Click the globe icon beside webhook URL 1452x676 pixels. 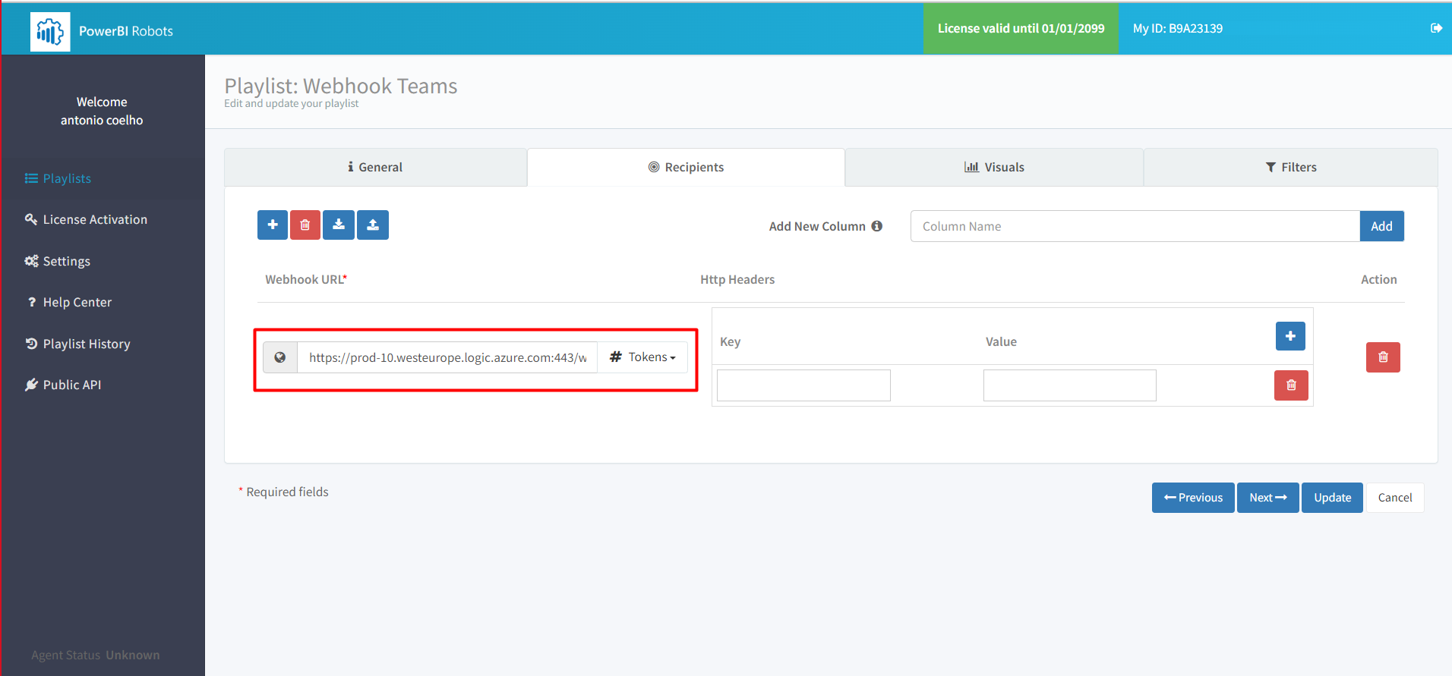pyautogui.click(x=280, y=357)
